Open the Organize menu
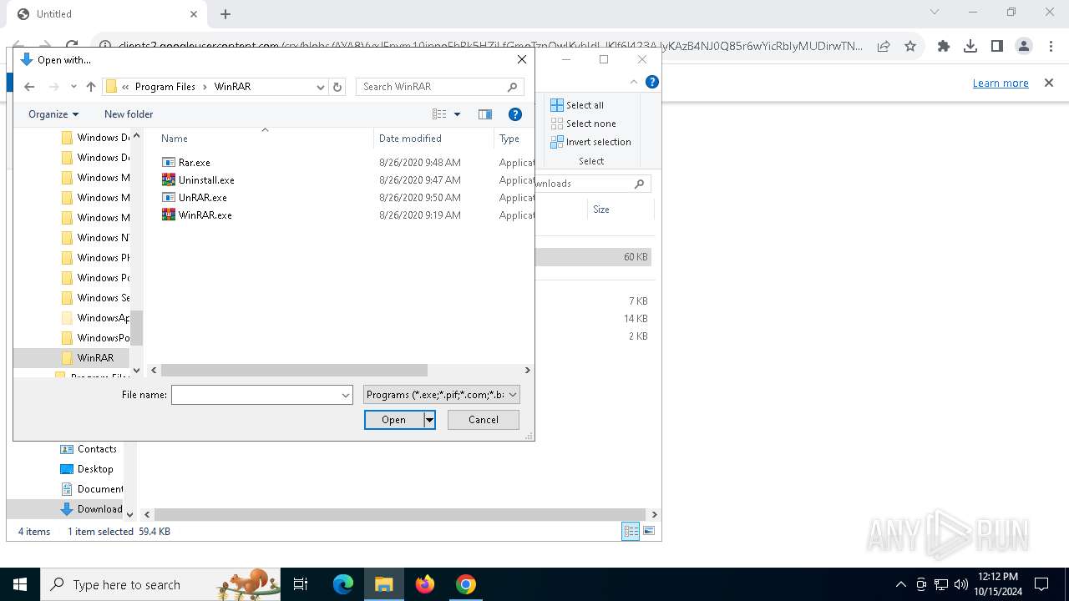 [53, 114]
